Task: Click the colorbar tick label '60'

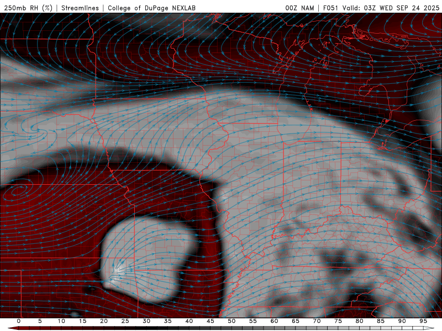Action: coord(274,321)
